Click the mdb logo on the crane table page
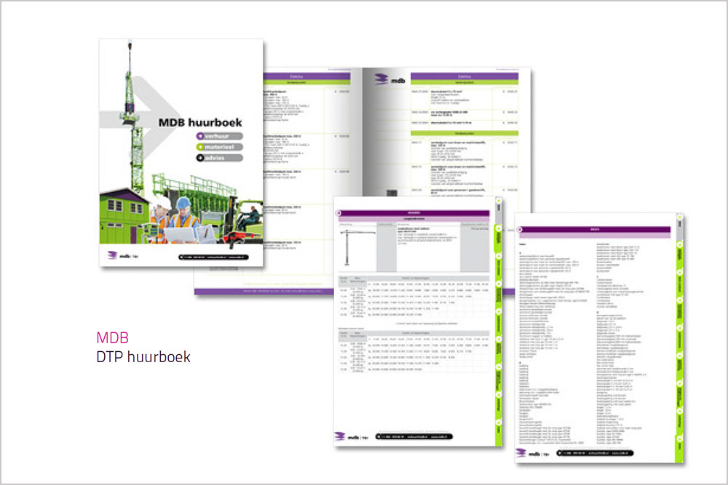 tap(352, 437)
